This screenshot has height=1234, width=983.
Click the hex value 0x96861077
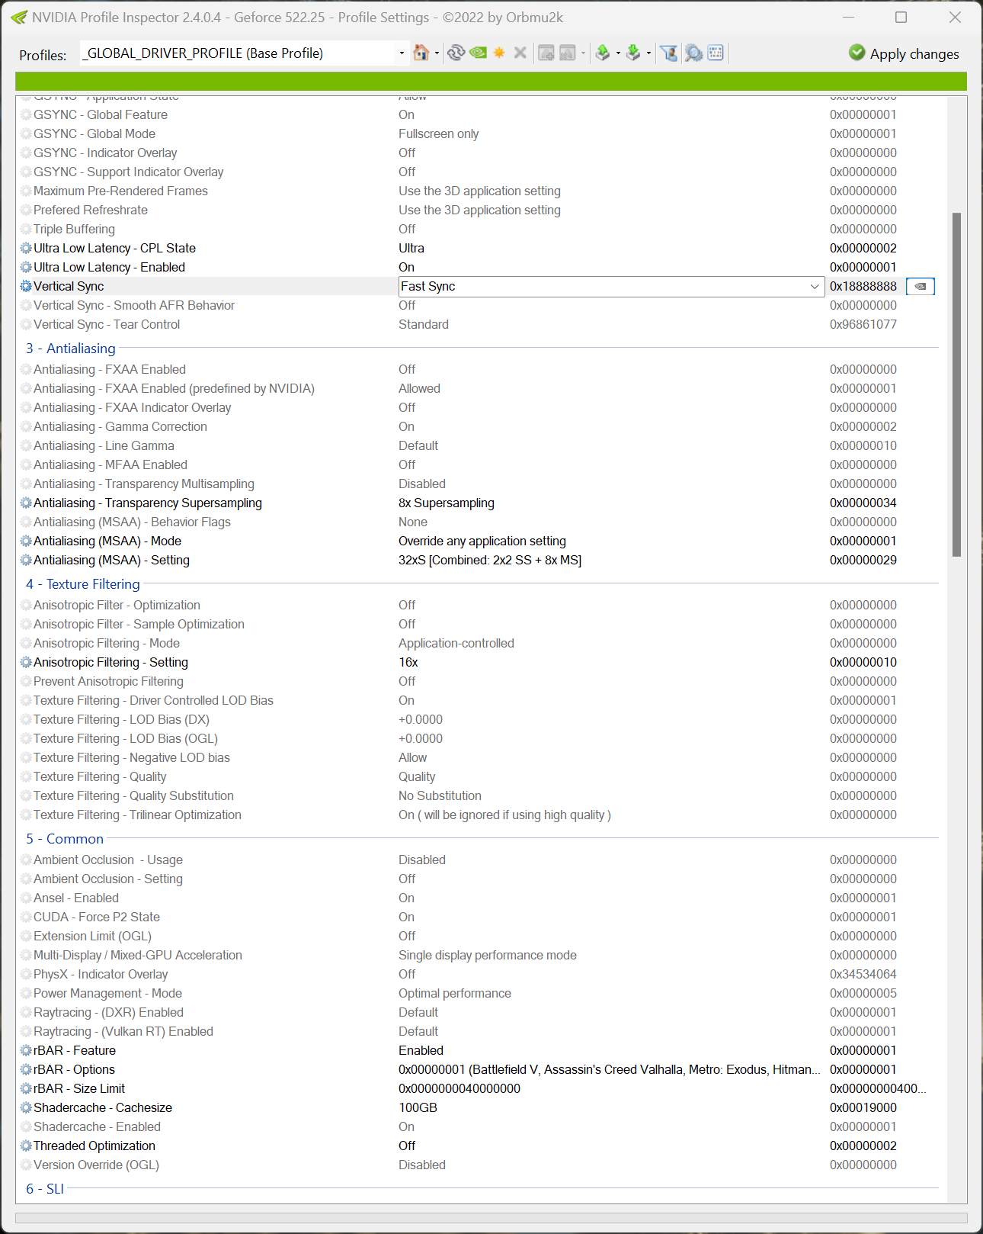[x=863, y=325]
